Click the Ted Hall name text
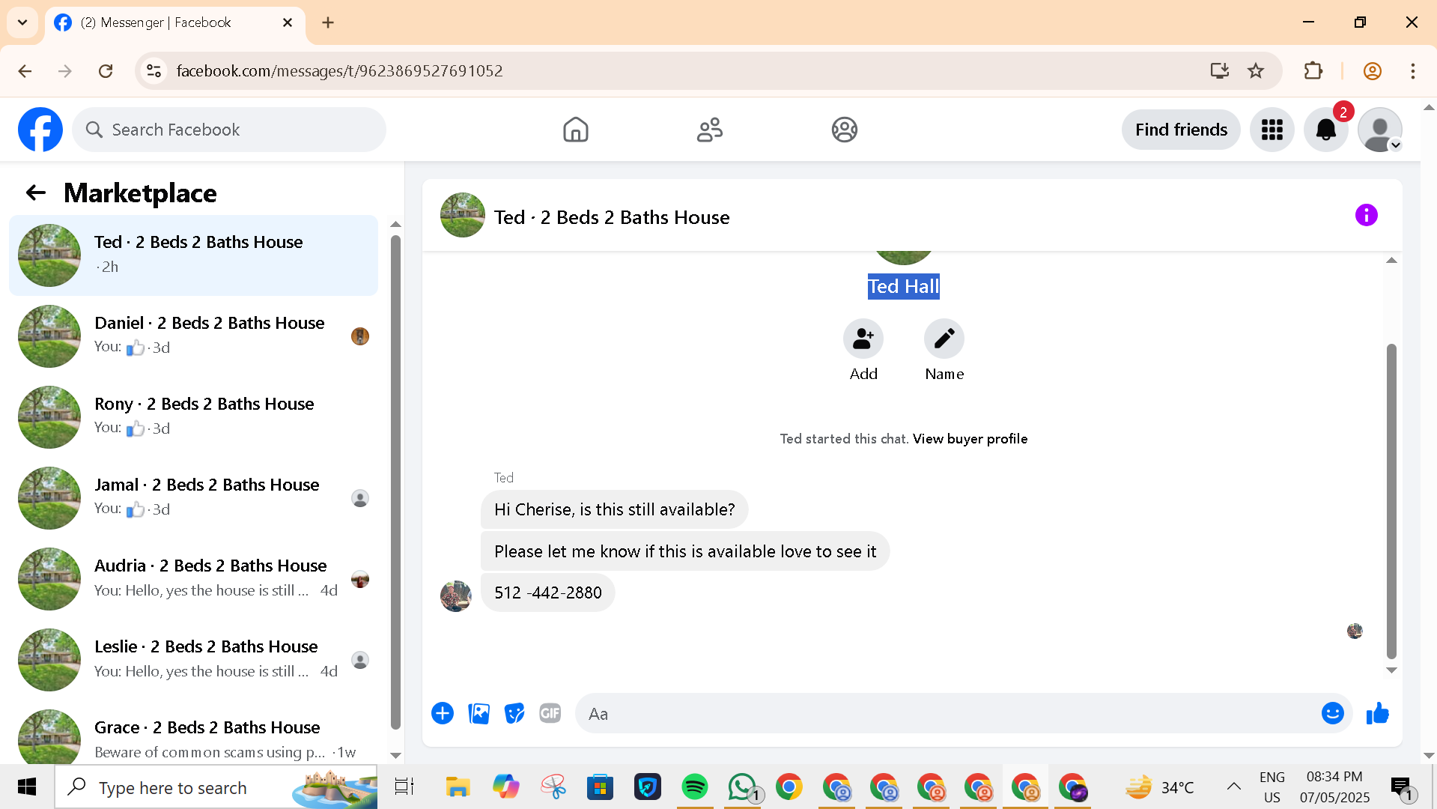Image resolution: width=1437 pixels, height=809 pixels. 903,286
